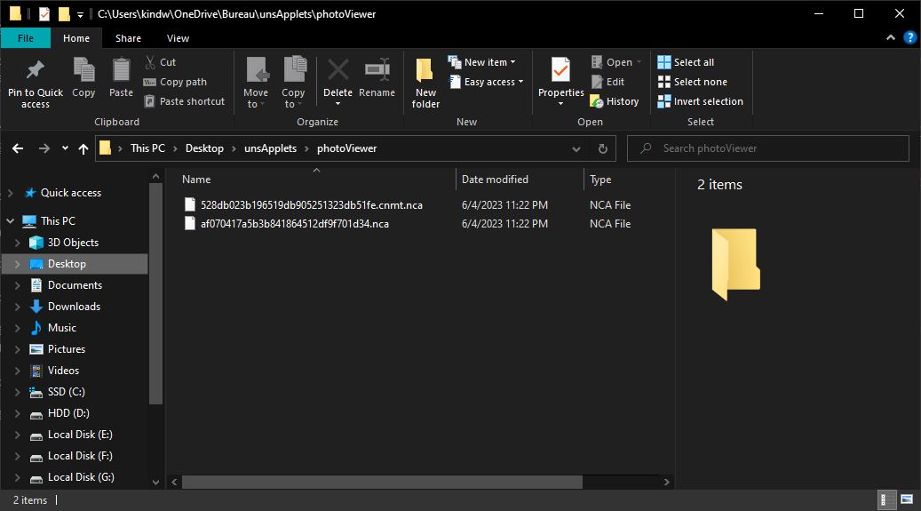Open the File menu
The width and height of the screenshot is (921, 511).
tap(26, 38)
